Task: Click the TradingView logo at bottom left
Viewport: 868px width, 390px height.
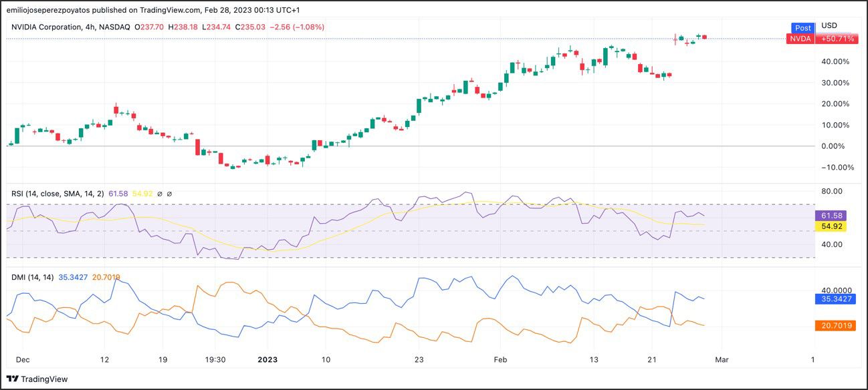Action: tap(37, 379)
